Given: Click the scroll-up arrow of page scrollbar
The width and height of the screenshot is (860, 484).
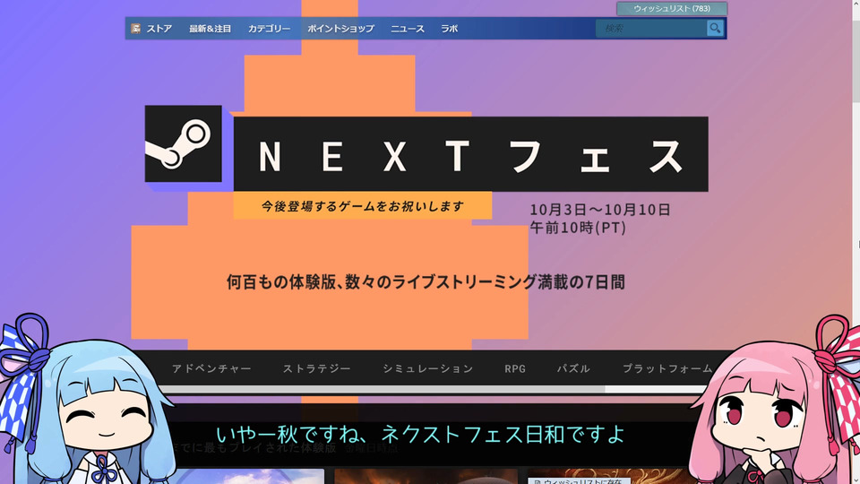Looking at the screenshot, I should tap(856, 3).
